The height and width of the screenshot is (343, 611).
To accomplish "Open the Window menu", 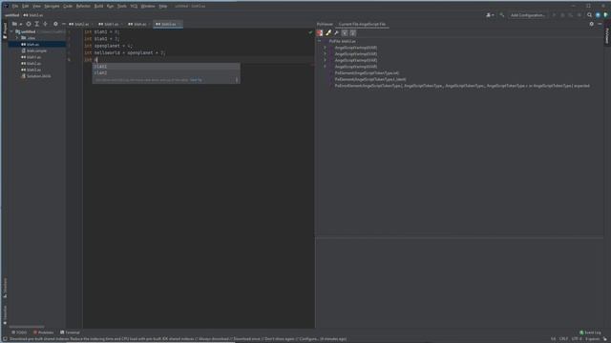I will pos(148,7).
